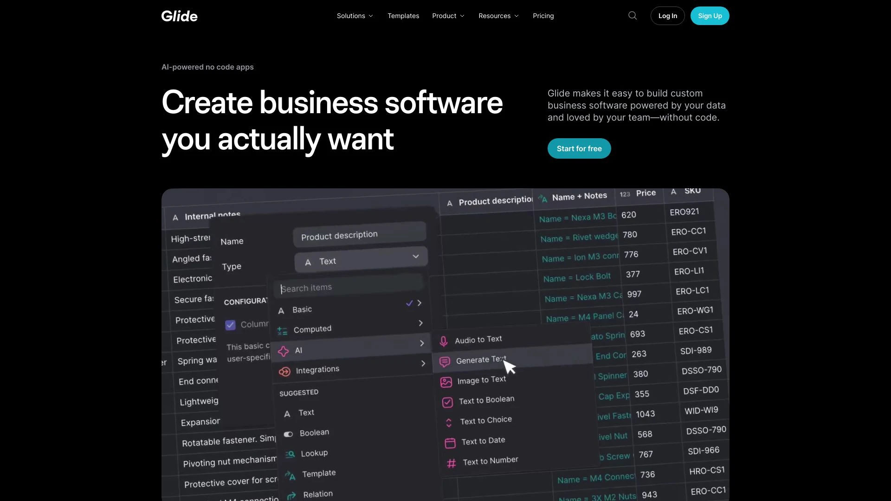Toggle the Columns checkbox in configuration
This screenshot has height=501, width=891.
click(230, 324)
